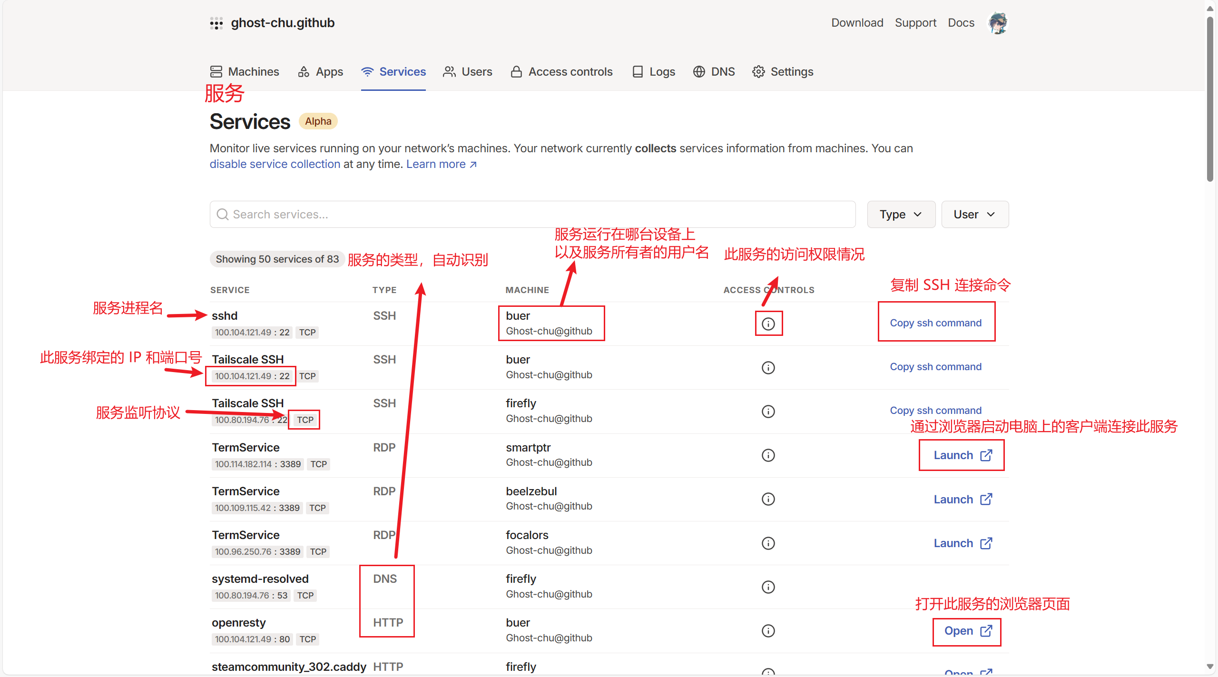Viewport: 1218px width, 677px height.
Task: Copy ssh command for firefly Tailscale SSH
Action: [x=935, y=411]
